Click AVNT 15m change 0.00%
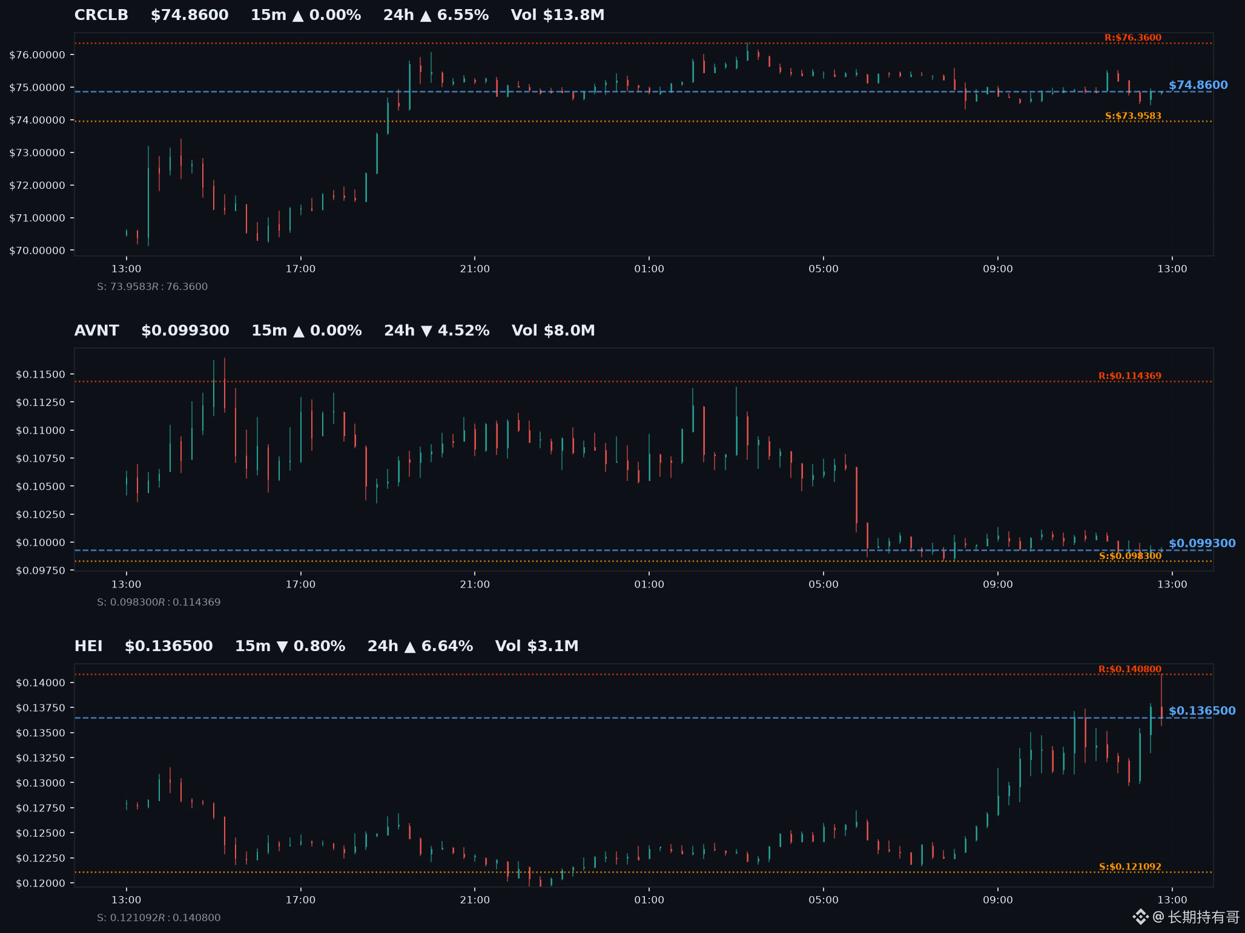This screenshot has height=933, width=1245. 306,330
